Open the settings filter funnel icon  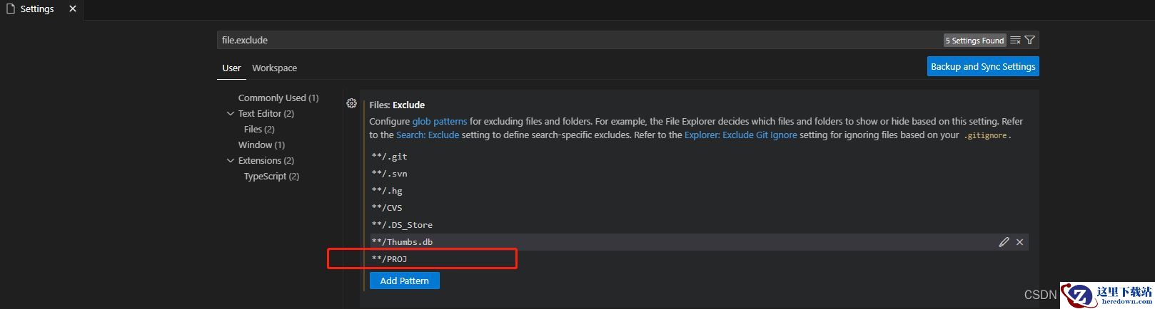click(x=1030, y=41)
